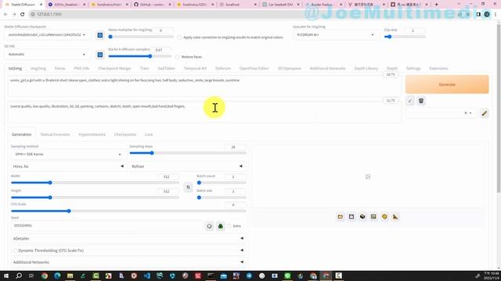The width and height of the screenshot is (501, 281).
Task: Click the CFG Scale slider
Action: [x=128, y=211]
